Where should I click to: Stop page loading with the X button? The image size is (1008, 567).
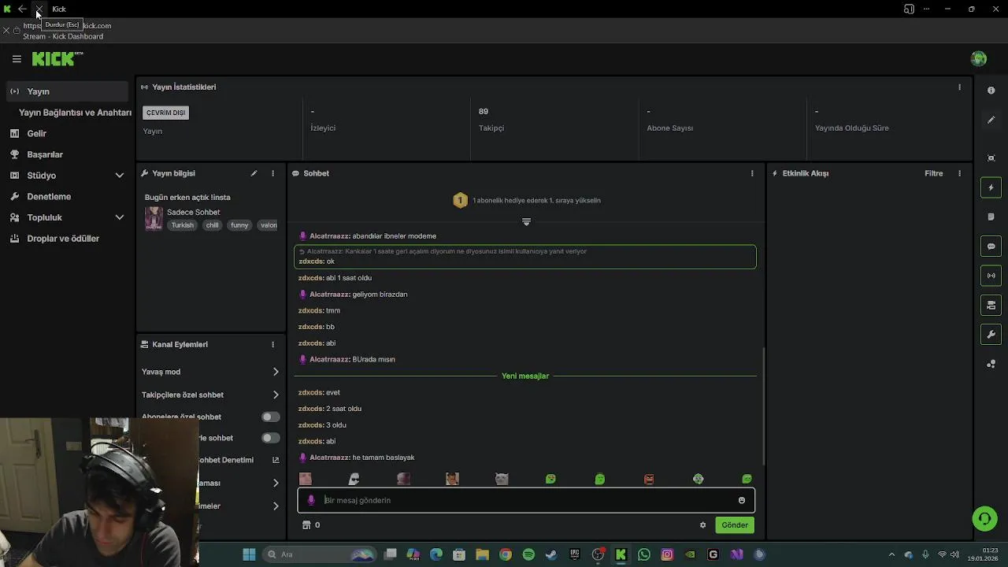pyautogui.click(x=39, y=9)
